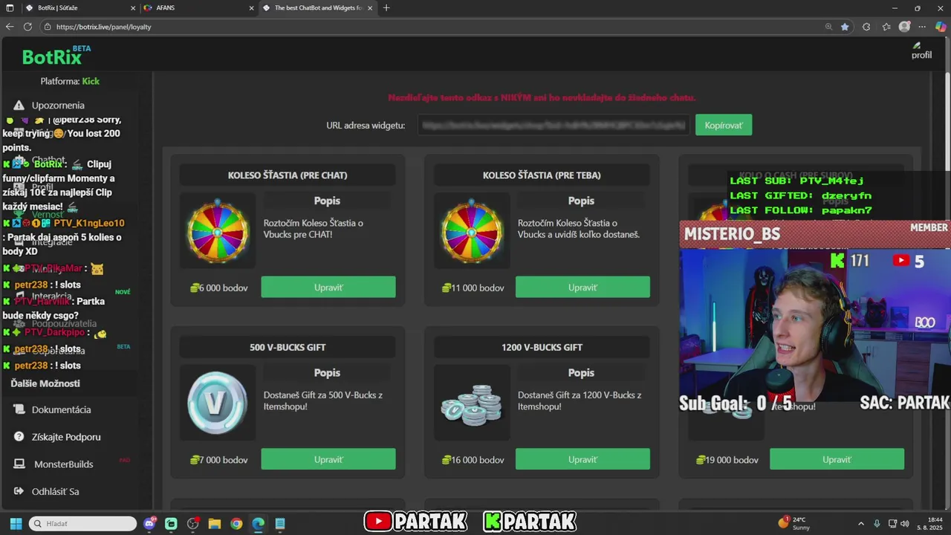Screen dimensions: 951x535
Task: Open the tab actions icon in the title bar
Action: [x=10, y=8]
